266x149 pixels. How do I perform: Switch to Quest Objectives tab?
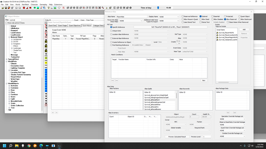75,26
